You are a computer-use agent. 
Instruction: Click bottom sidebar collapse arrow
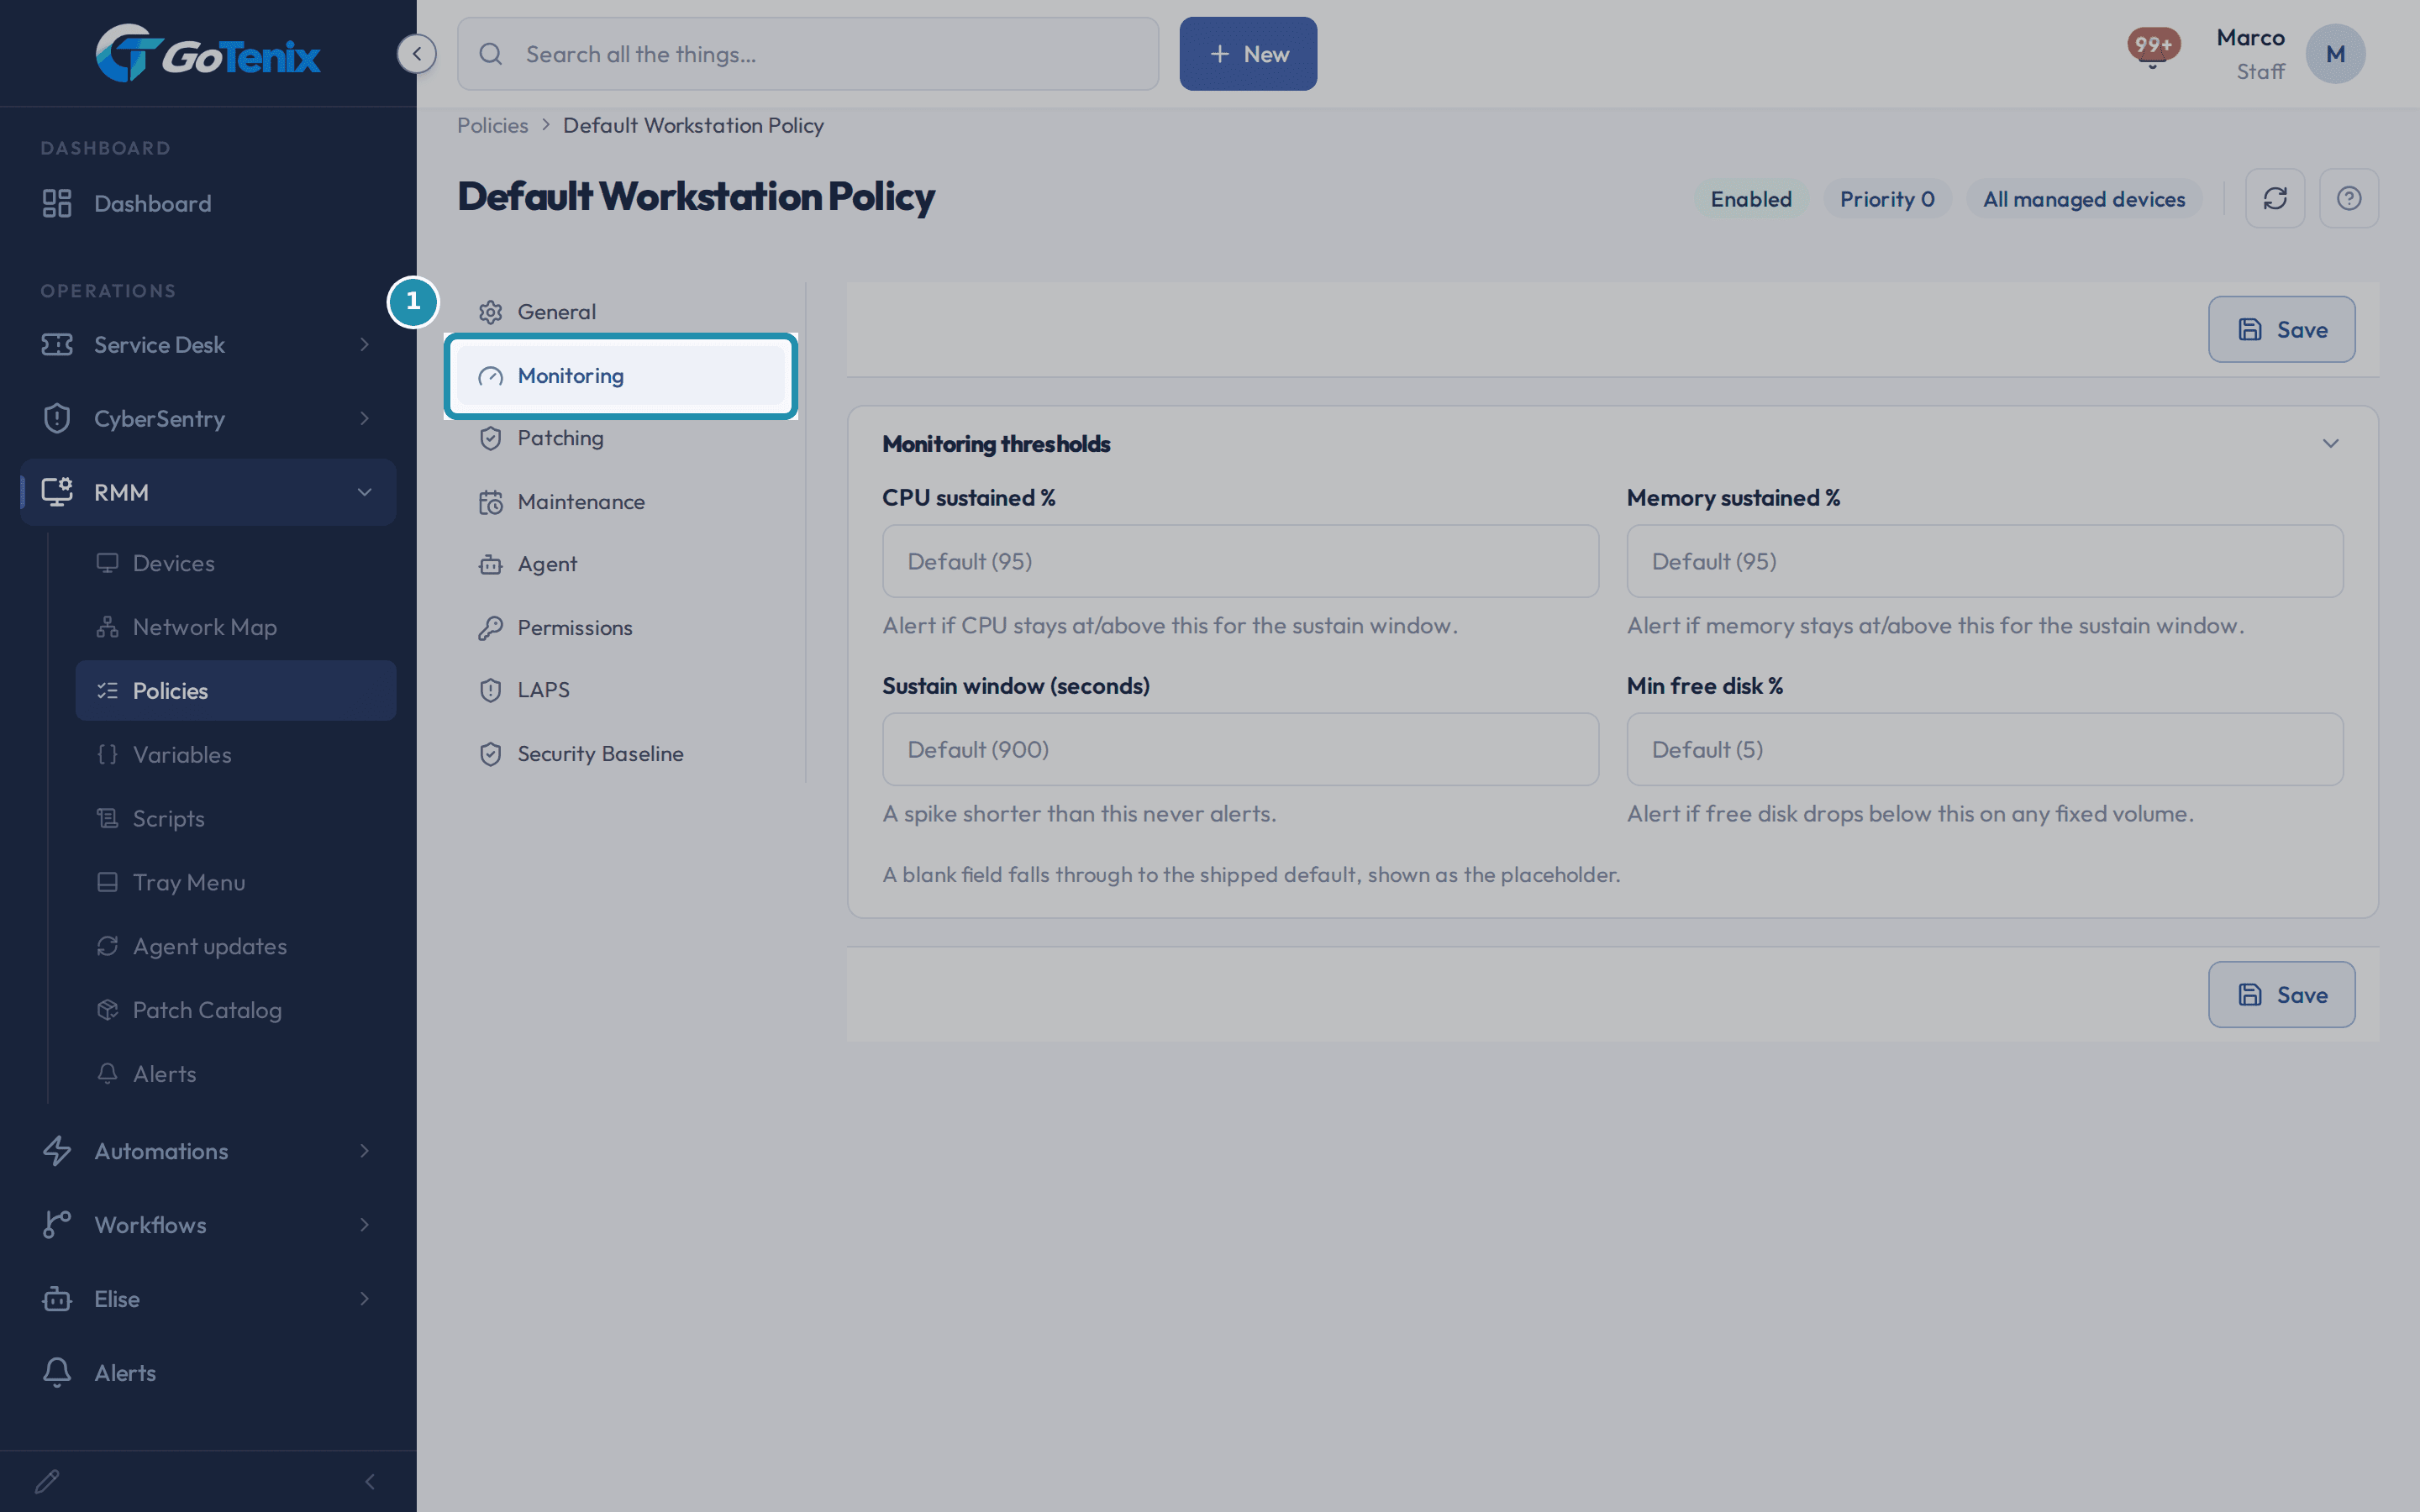click(x=370, y=1481)
